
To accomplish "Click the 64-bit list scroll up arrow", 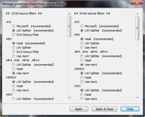I will 138,14.
